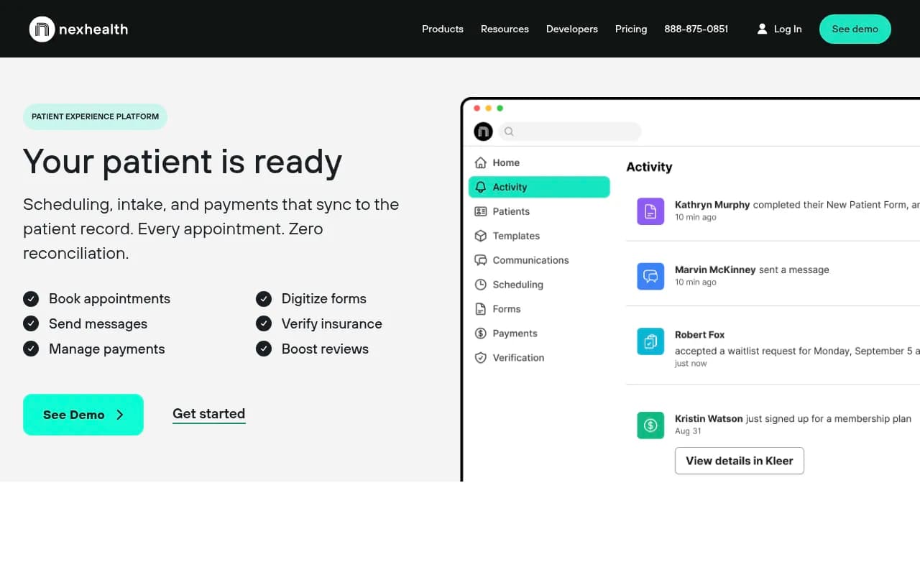Click the magnifier icon in mockup search bar
The image size is (920, 575).
[x=509, y=132]
